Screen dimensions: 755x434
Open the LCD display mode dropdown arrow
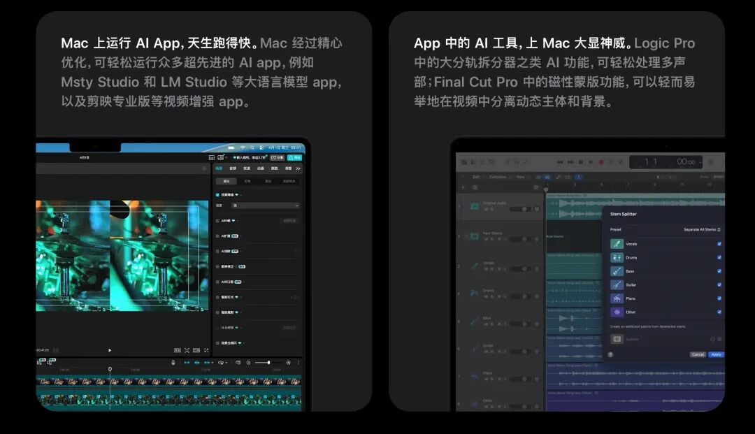click(700, 162)
